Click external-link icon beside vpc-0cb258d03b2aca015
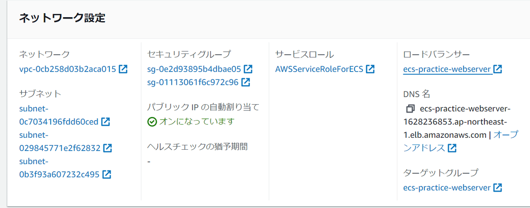This screenshot has width=530, height=208. pyautogui.click(x=123, y=69)
